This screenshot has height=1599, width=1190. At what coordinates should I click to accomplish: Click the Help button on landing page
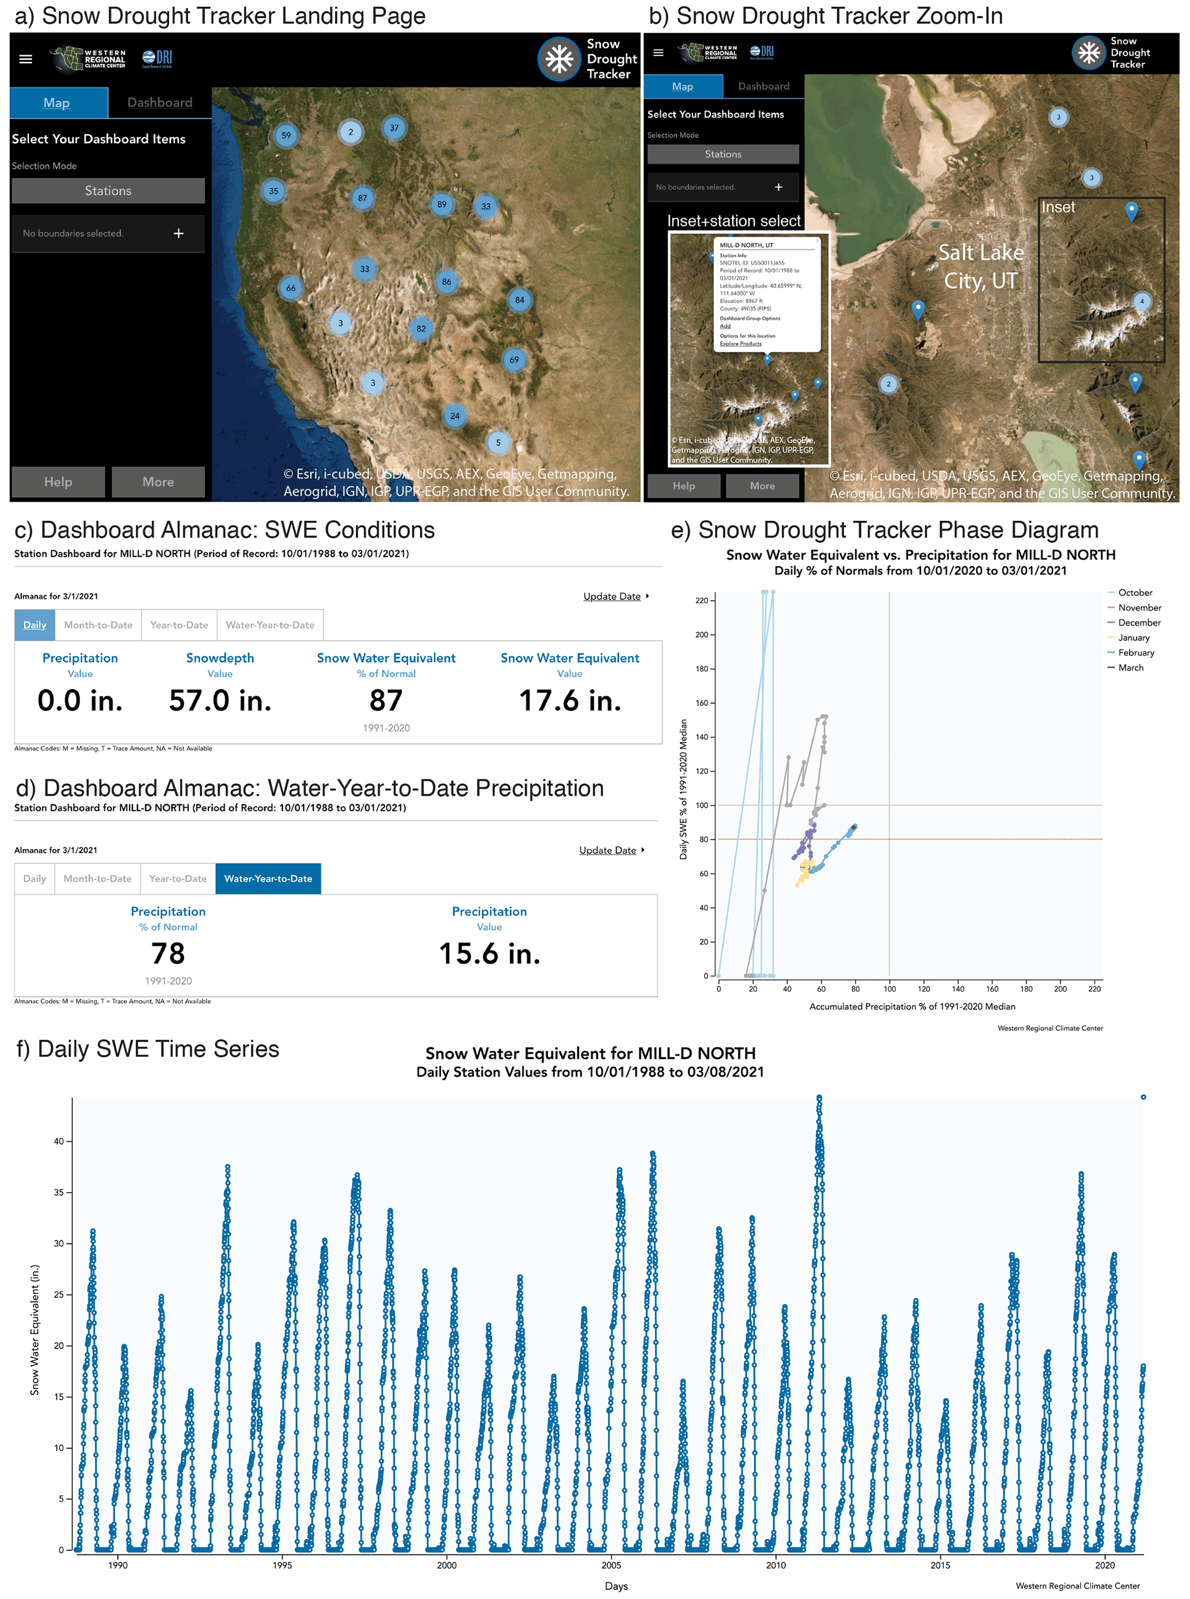pos(58,482)
